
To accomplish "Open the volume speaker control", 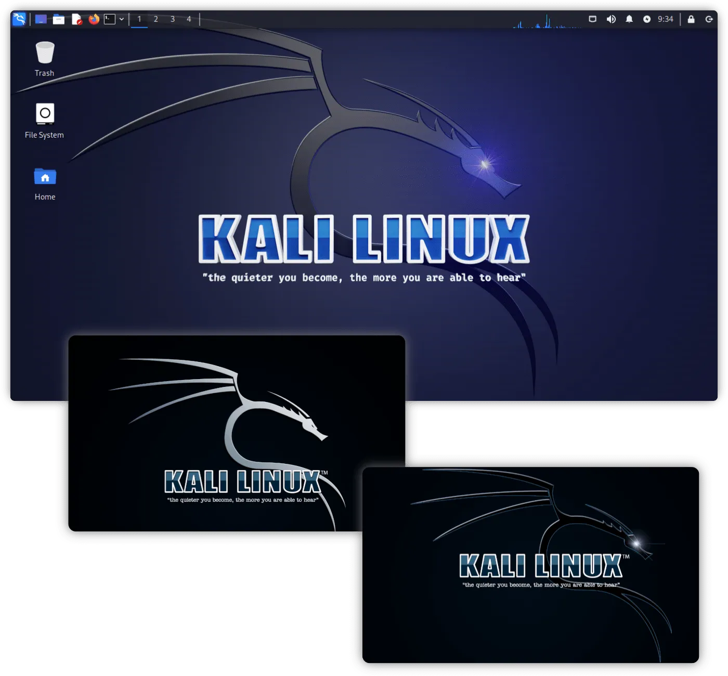I will (611, 19).
